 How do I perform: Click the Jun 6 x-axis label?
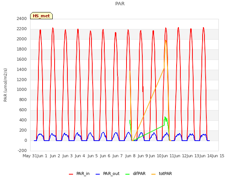tap(105, 156)
